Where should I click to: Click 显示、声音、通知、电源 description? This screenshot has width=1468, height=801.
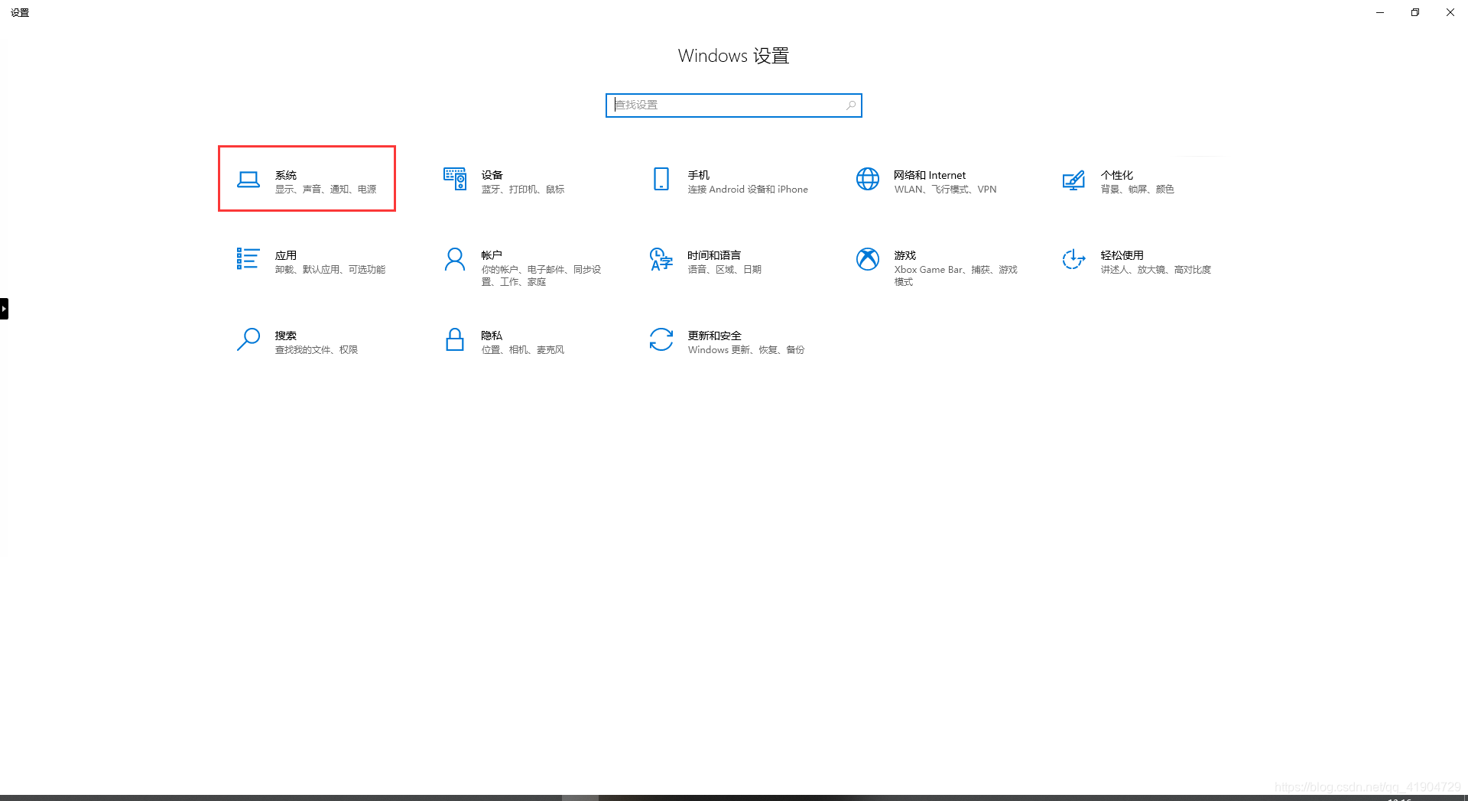click(326, 190)
